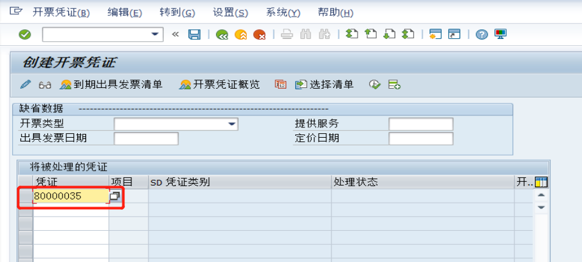Go to Next Page icon
This screenshot has height=262, width=582.
coord(389,34)
